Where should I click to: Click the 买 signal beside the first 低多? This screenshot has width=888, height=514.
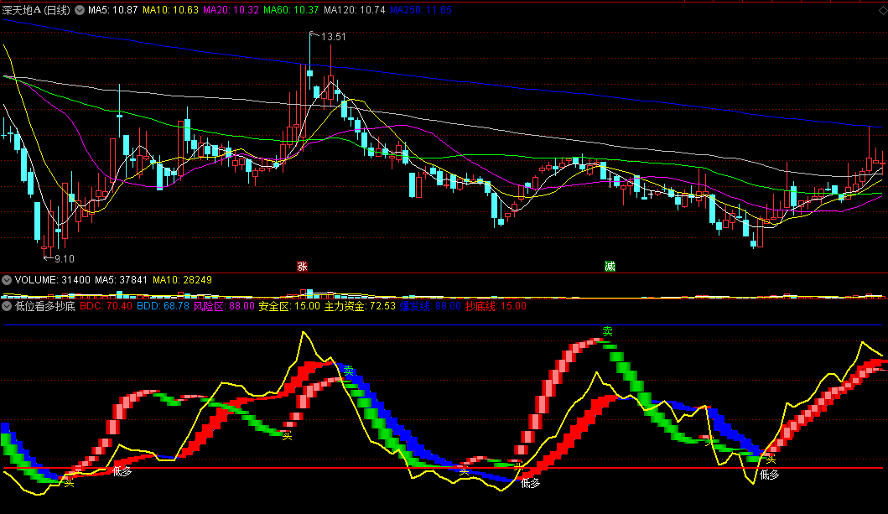tap(69, 483)
